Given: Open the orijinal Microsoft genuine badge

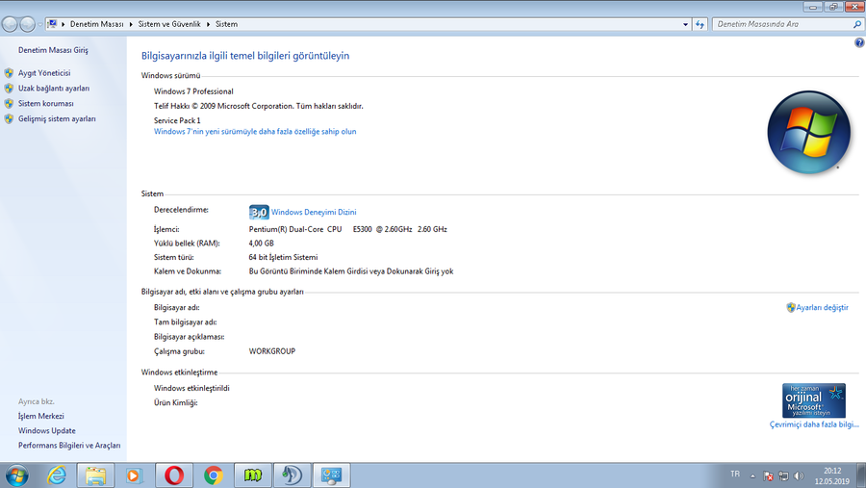Looking at the screenshot, I should point(813,400).
